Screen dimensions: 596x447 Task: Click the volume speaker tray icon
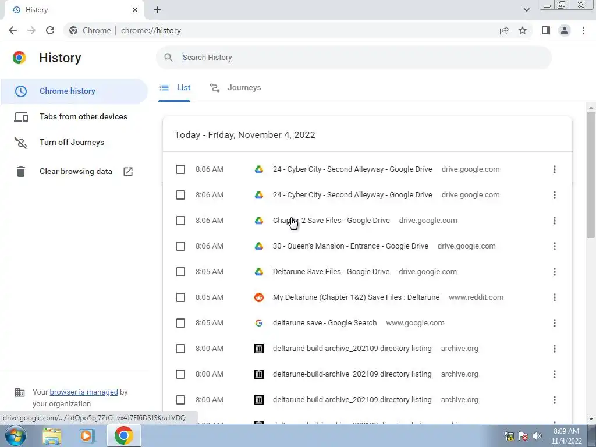[537, 436]
